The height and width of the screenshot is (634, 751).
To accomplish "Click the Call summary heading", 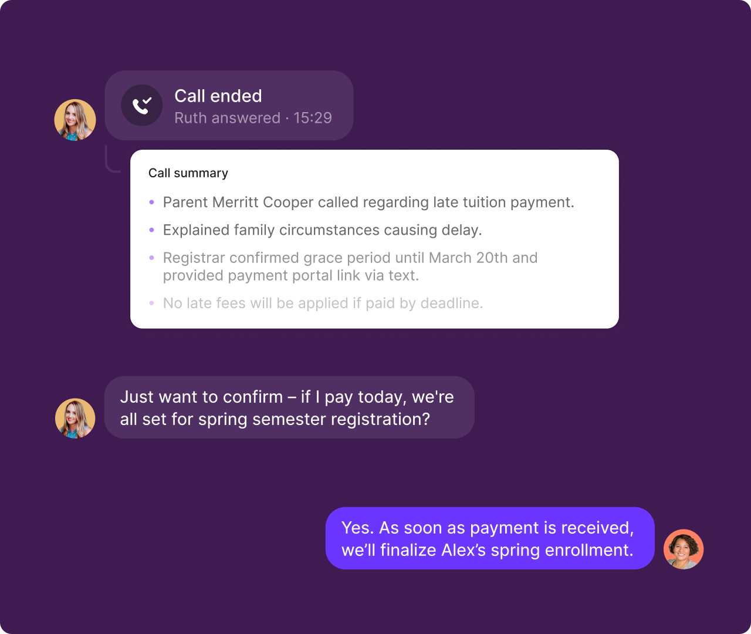I will [x=188, y=173].
